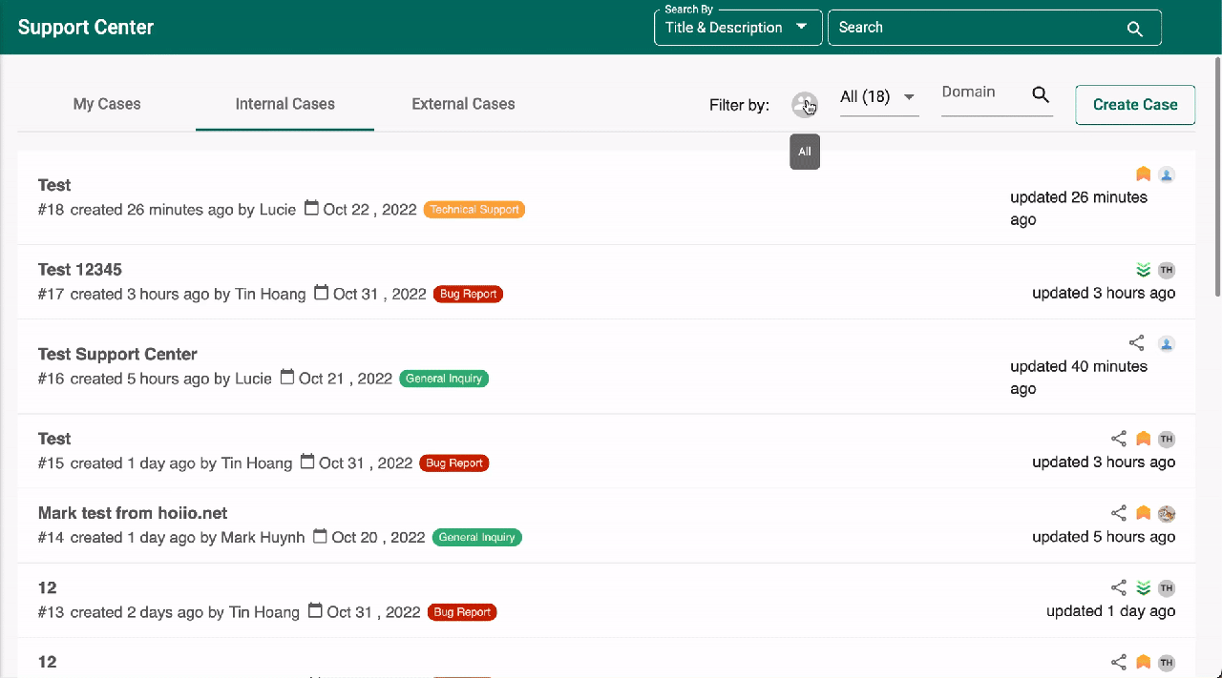Click the green priority chevrons on case #13
1222x678 pixels.
pyautogui.click(x=1144, y=587)
